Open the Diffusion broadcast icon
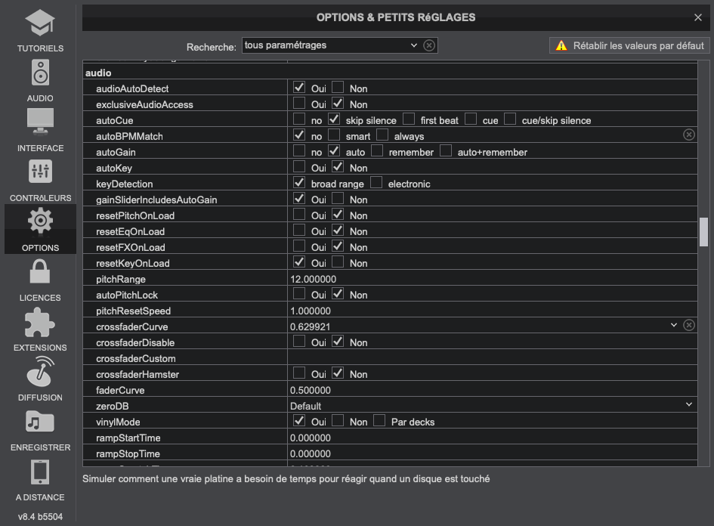This screenshot has width=714, height=526. pyautogui.click(x=40, y=373)
